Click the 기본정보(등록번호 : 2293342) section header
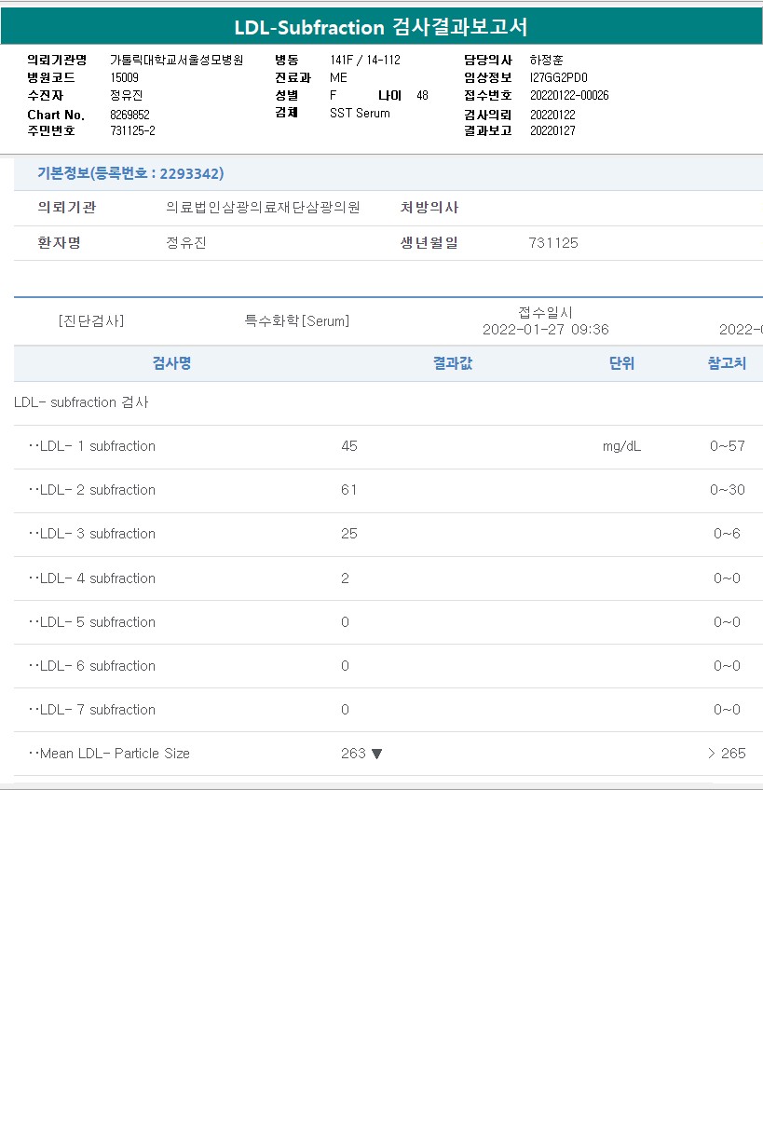The image size is (763, 1129). (x=130, y=173)
